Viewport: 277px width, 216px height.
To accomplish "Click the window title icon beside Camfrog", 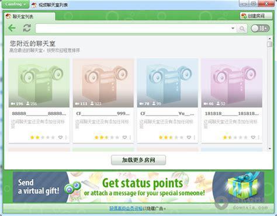I will 34,5.
